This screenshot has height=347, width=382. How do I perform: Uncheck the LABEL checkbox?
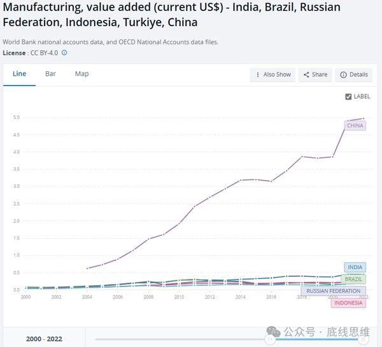tap(348, 97)
